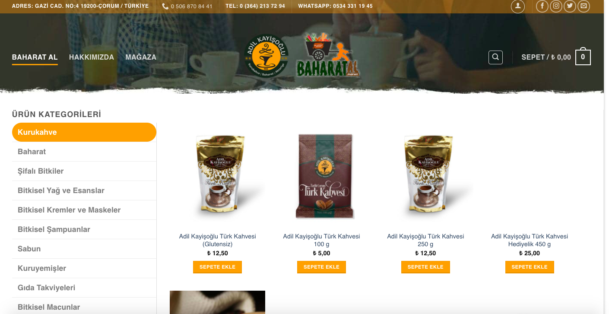Open the Sepet cart total link
This screenshot has height=314, width=609.
(x=546, y=57)
